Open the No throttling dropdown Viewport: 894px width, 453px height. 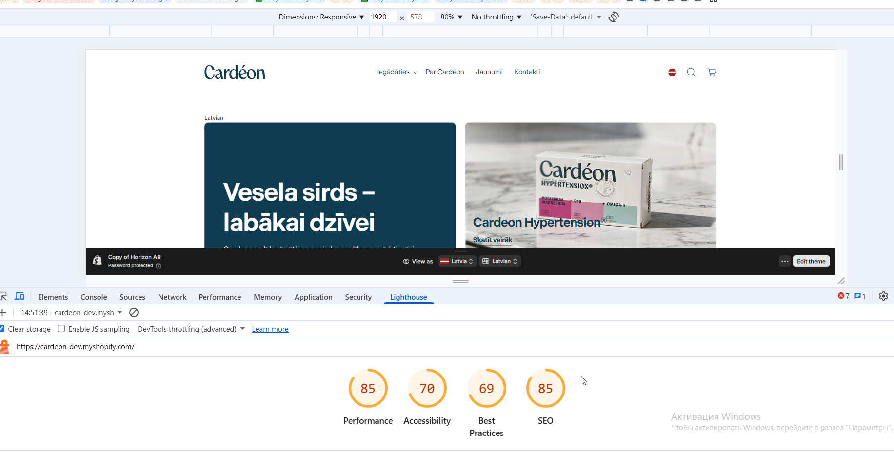click(497, 17)
